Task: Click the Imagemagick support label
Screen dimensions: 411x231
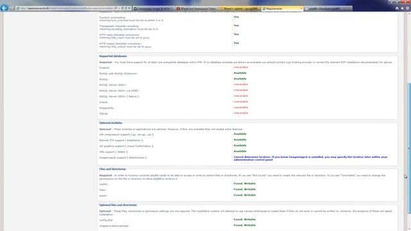Action: [123, 158]
